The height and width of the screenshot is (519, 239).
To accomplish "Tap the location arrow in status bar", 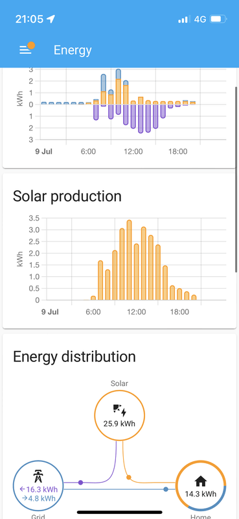I will [x=51, y=19].
